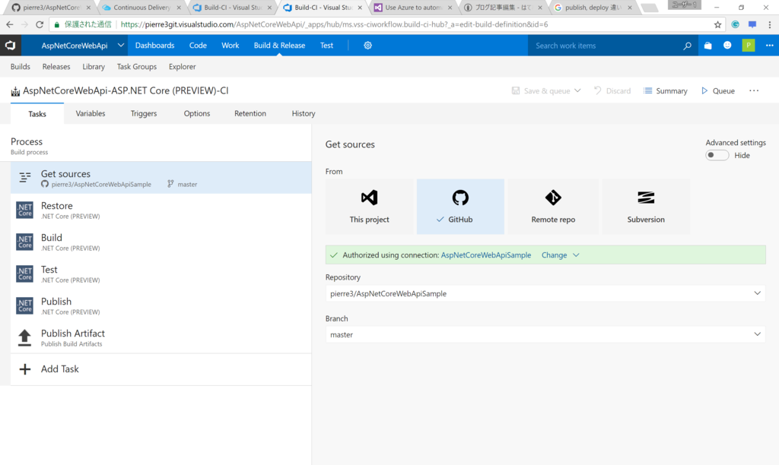This screenshot has height=465, width=779.
Task: Click the Change connection link
Action: click(x=554, y=255)
